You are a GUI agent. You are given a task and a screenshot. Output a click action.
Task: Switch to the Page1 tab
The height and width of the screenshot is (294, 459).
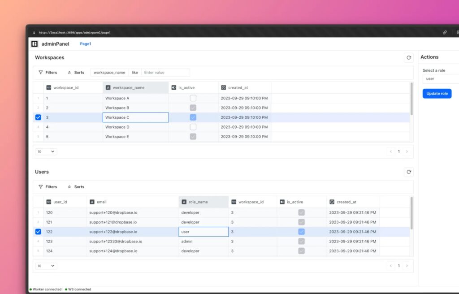pyautogui.click(x=86, y=44)
